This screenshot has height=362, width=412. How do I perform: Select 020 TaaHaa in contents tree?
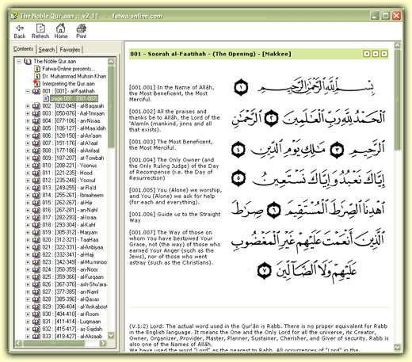[x=71, y=240]
